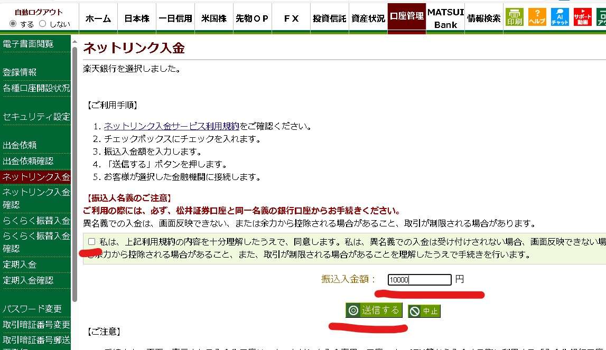
Task: Select ネットリンク入金 highlighted sidebar item
Action: click(35, 177)
